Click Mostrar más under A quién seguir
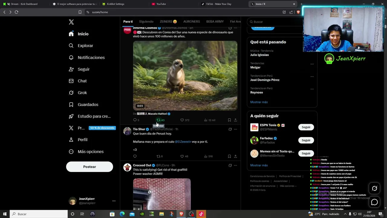Viewport: 387px width, 218px height. point(259,166)
